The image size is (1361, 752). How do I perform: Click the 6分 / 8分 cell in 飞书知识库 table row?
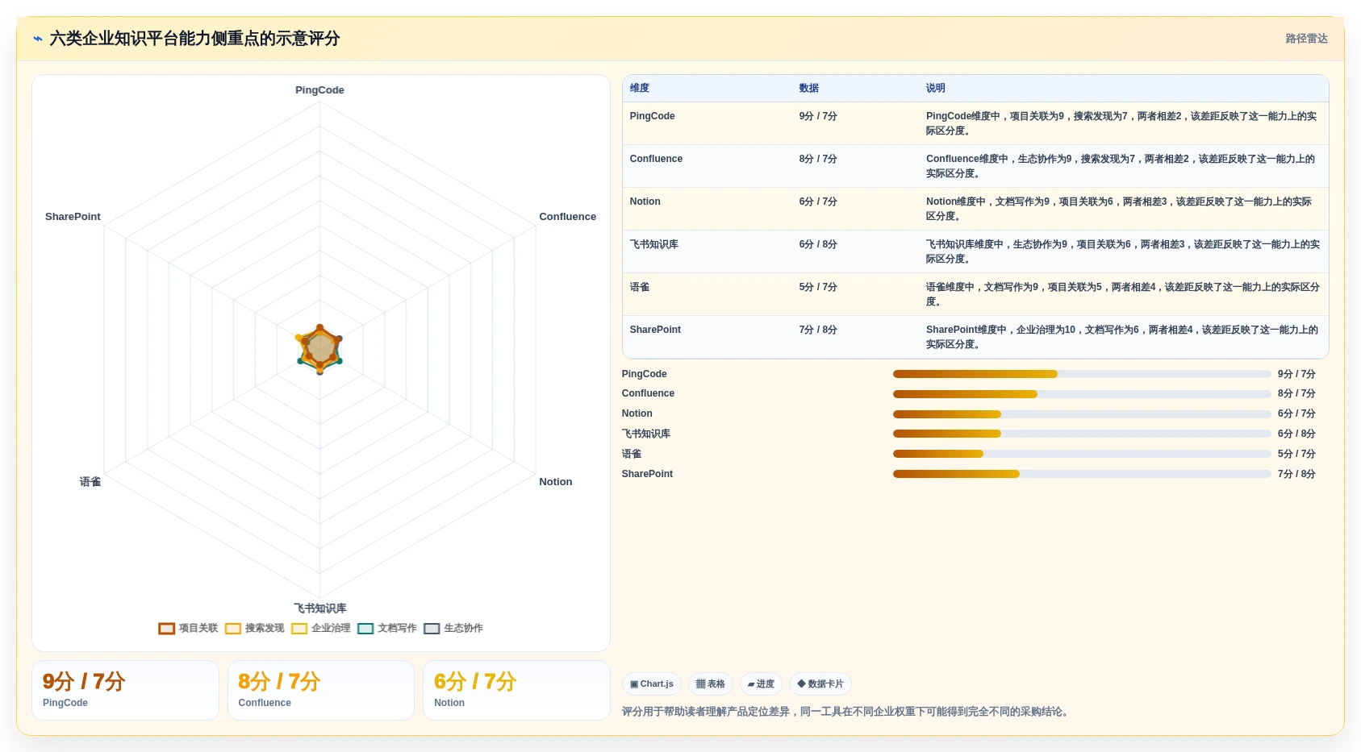pos(818,244)
